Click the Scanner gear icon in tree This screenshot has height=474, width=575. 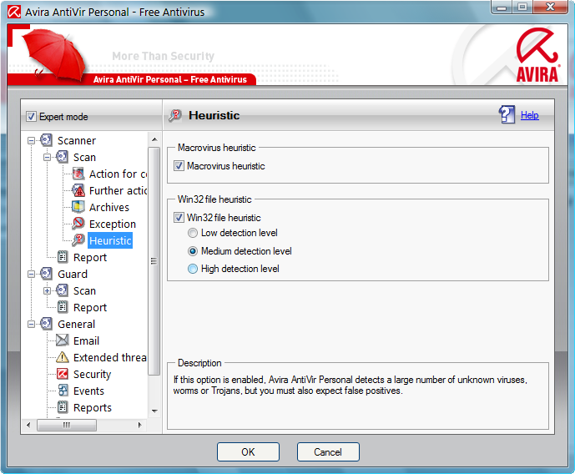click(46, 140)
